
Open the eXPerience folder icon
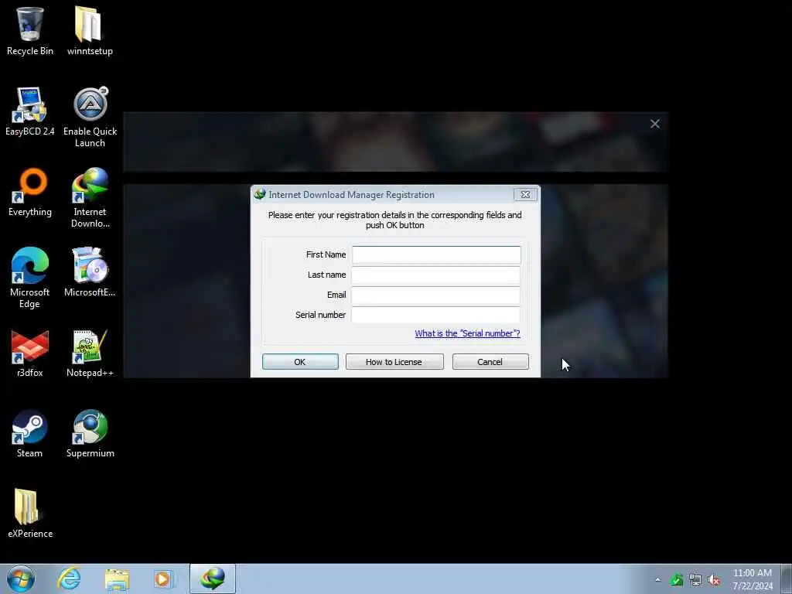tap(30, 513)
